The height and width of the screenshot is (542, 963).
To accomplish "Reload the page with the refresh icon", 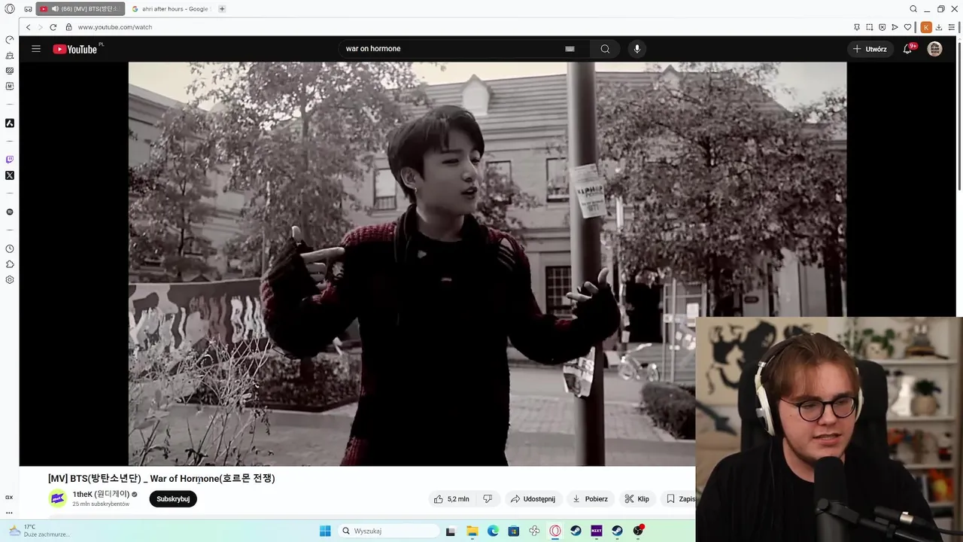I will (53, 27).
